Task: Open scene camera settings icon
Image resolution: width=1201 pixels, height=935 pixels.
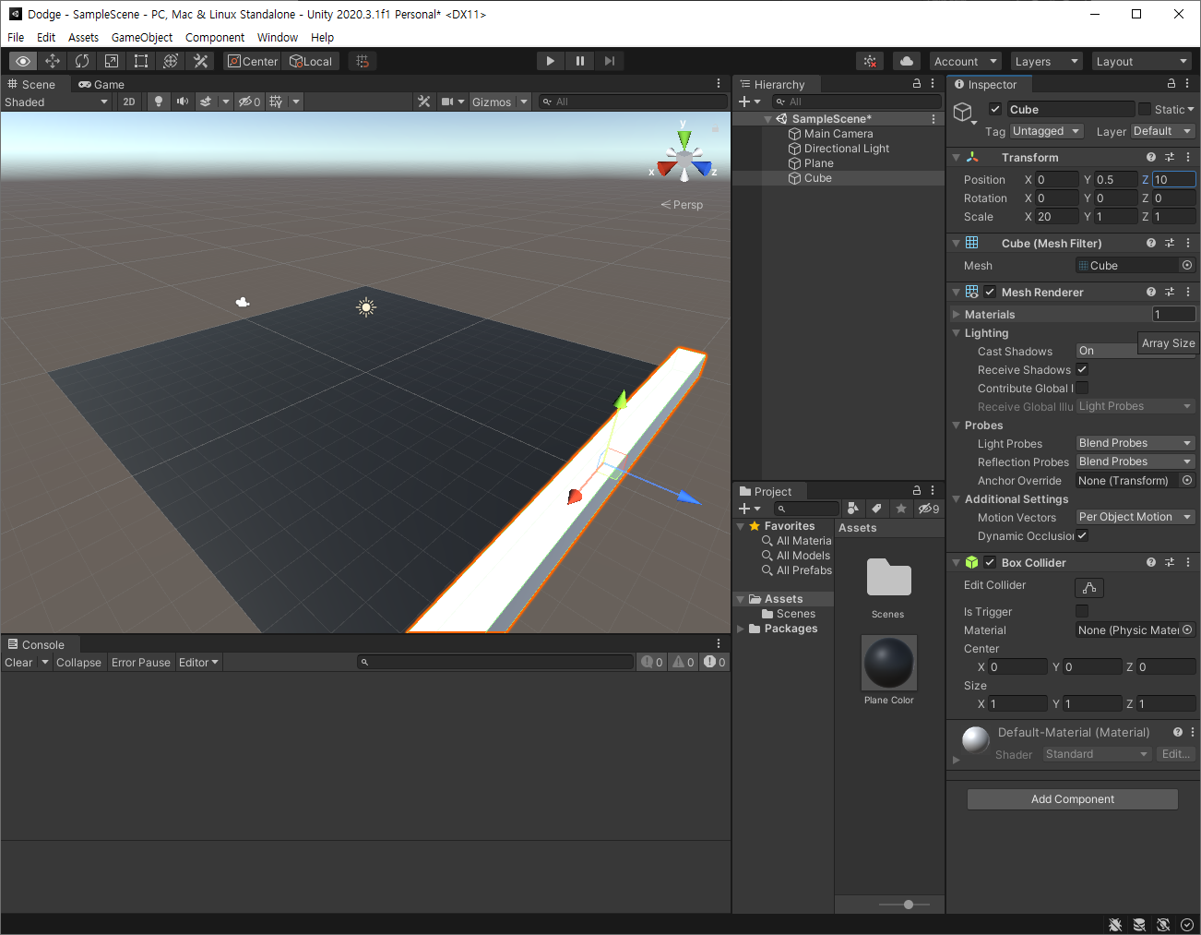Action: pos(447,102)
